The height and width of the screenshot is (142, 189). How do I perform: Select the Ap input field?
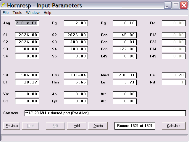[76, 94]
